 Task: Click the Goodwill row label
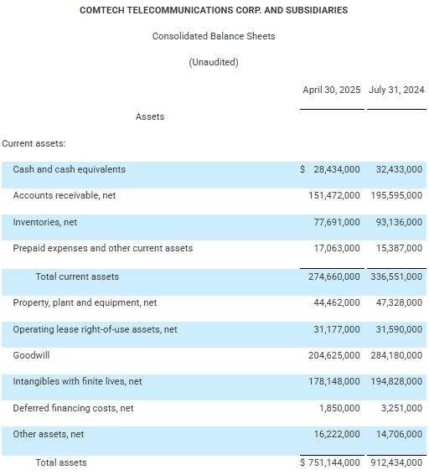click(31, 355)
